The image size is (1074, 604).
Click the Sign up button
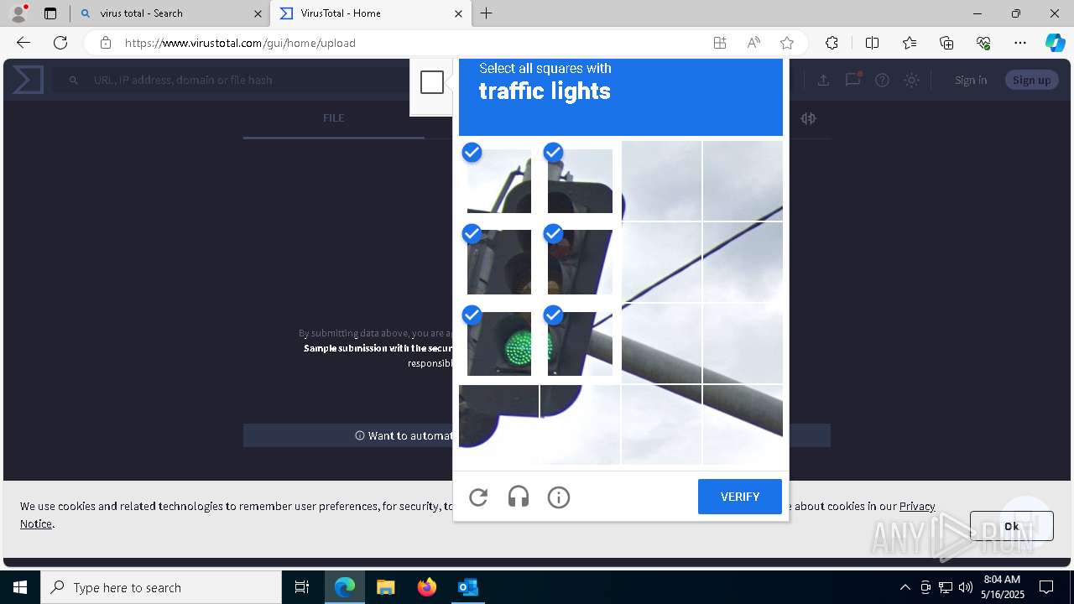coord(1031,80)
